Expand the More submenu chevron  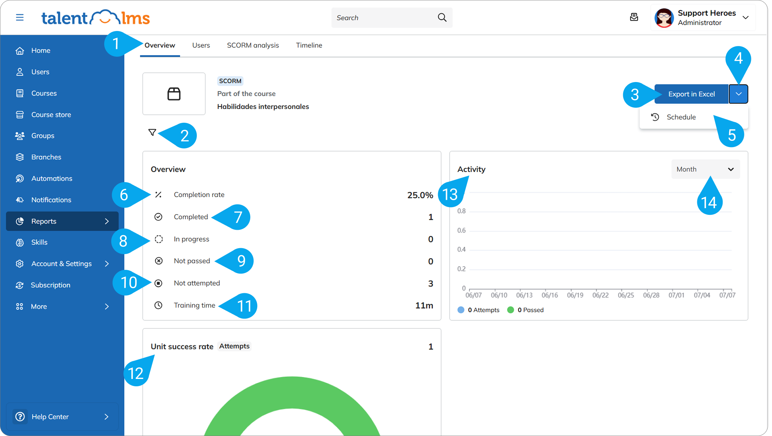click(107, 307)
